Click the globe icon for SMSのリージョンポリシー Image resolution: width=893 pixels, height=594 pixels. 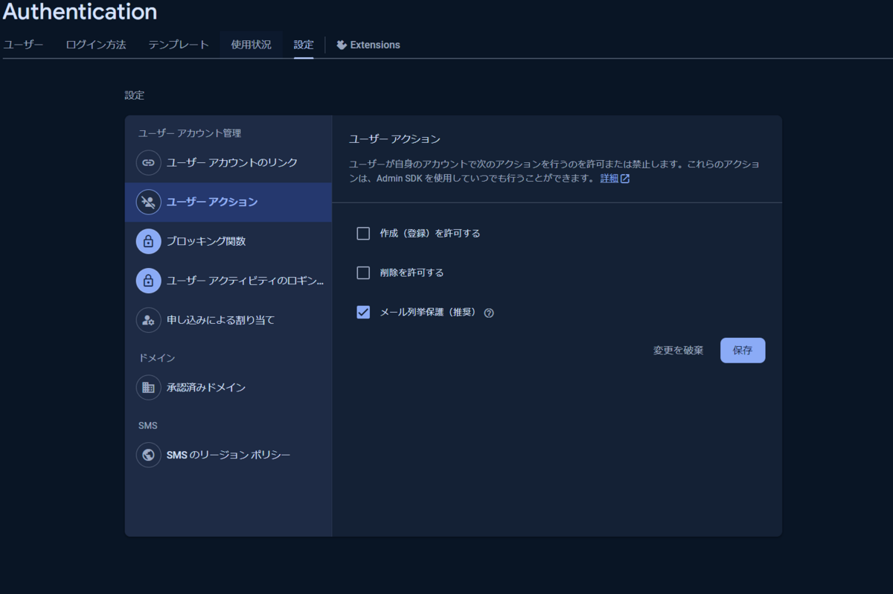point(148,455)
